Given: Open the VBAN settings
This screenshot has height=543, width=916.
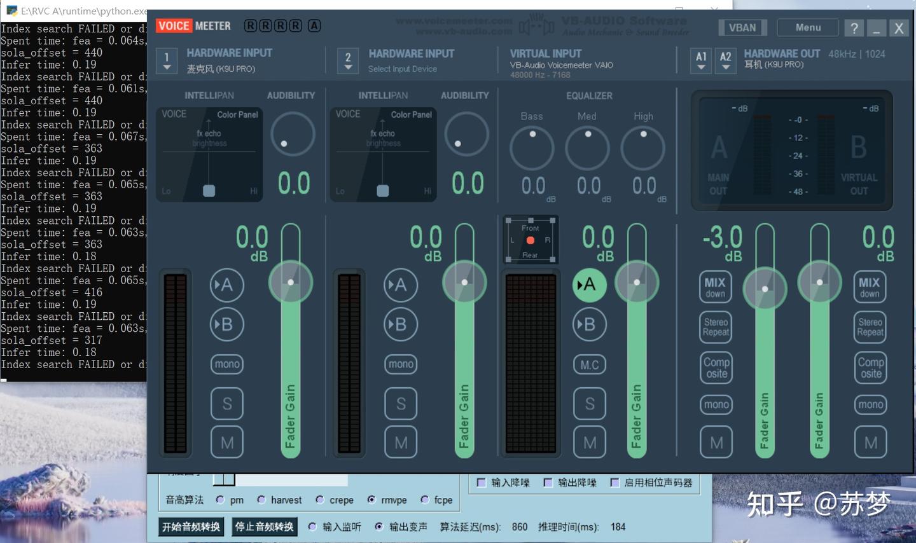Looking at the screenshot, I should click(x=742, y=27).
